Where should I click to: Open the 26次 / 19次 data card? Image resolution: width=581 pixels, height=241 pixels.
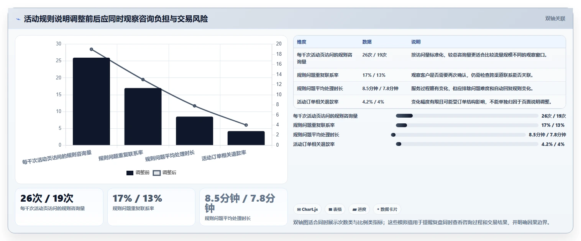click(x=59, y=207)
